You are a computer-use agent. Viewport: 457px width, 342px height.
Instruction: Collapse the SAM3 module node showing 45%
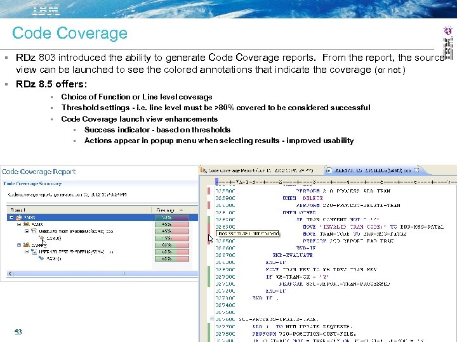(19, 224)
